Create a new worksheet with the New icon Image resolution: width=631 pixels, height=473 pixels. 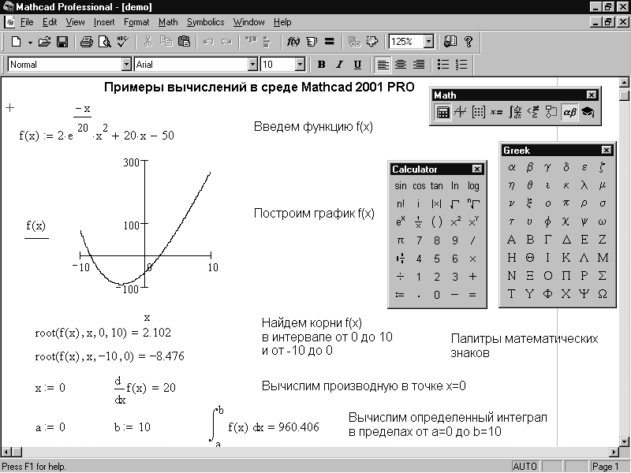(16, 42)
